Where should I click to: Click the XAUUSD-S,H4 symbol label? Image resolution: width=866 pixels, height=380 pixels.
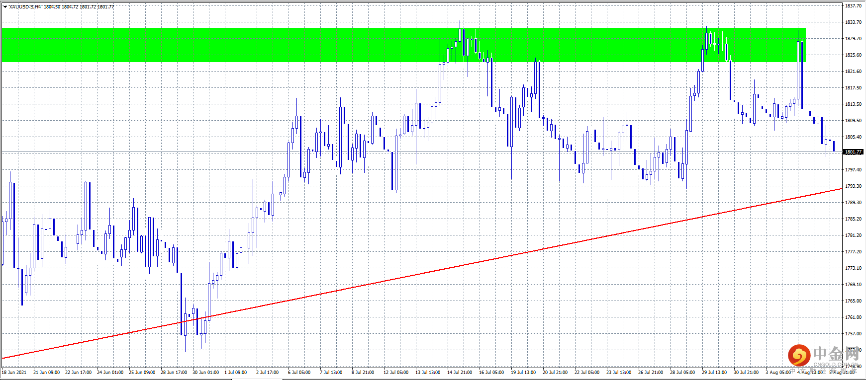click(x=25, y=7)
